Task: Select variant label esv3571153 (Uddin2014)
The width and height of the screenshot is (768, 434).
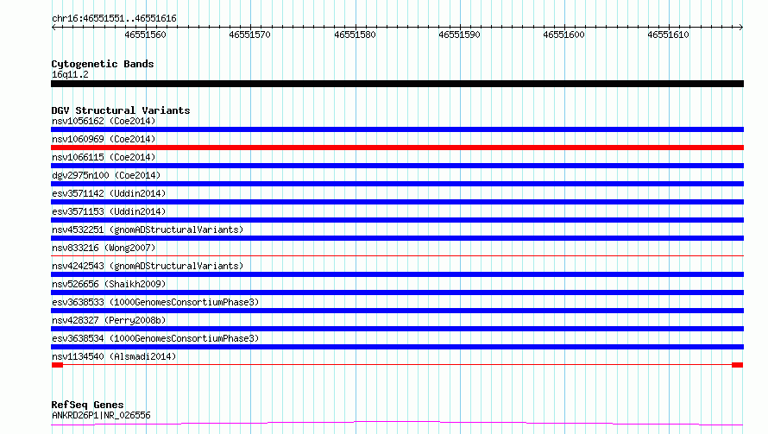Action: [x=109, y=211]
